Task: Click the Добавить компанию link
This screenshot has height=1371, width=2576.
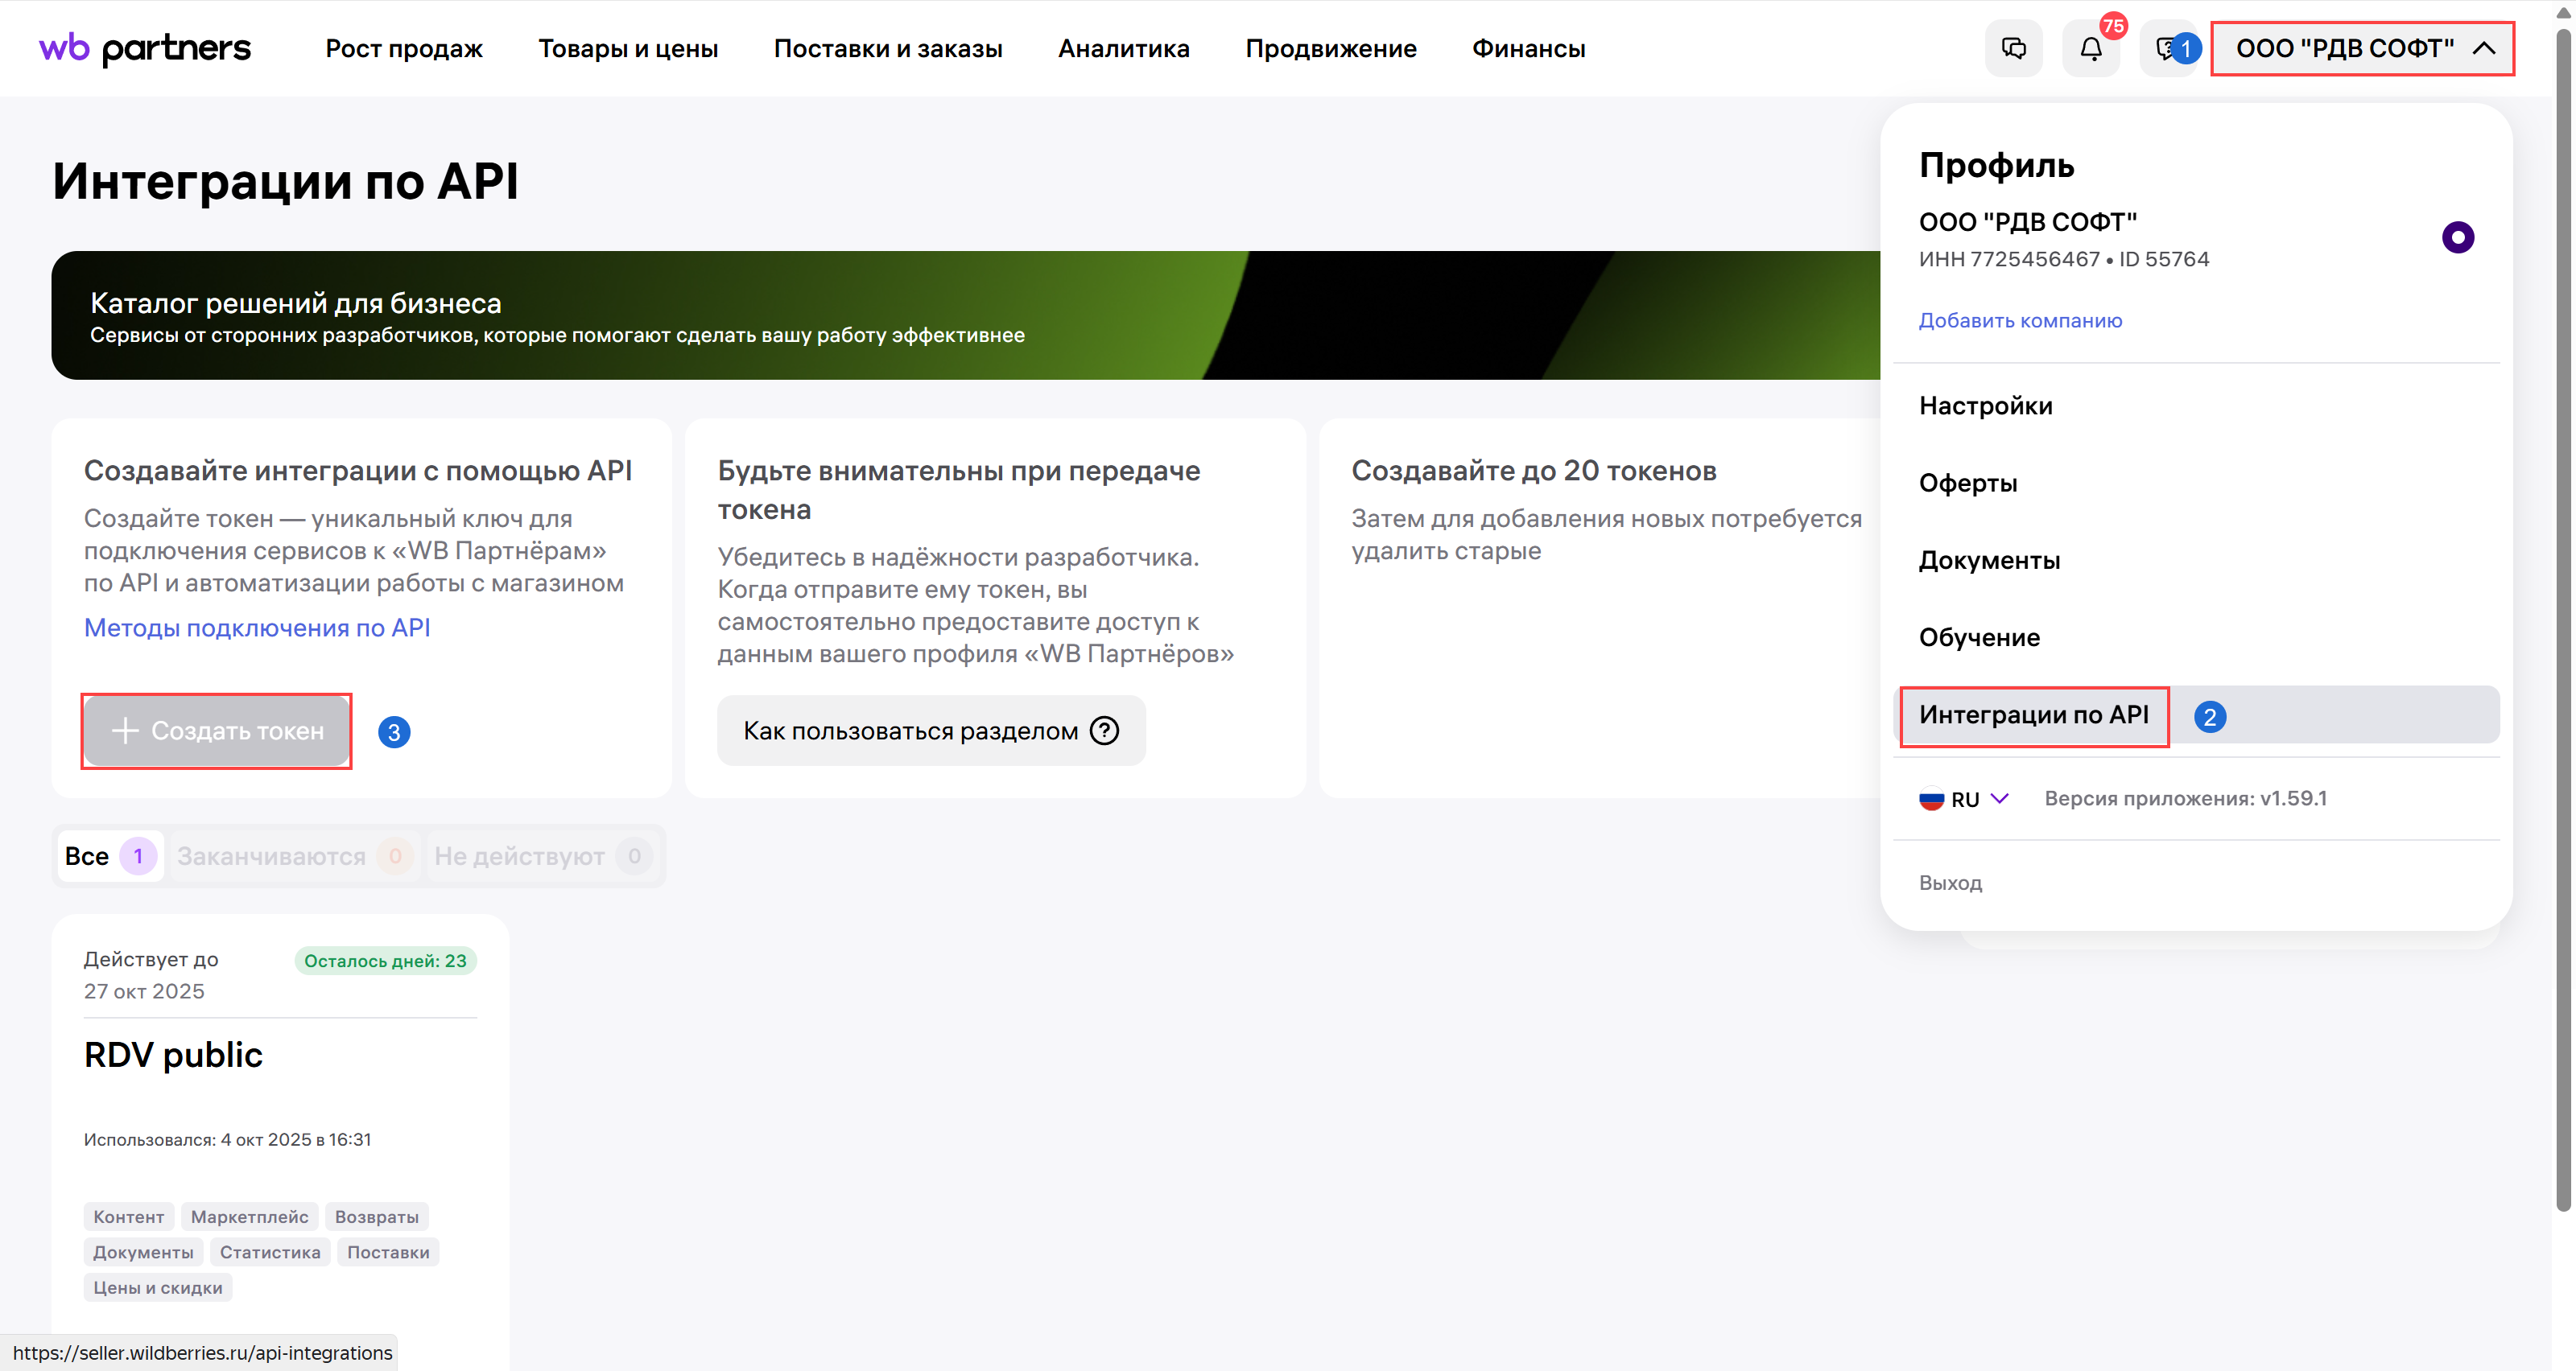Action: tap(2019, 321)
